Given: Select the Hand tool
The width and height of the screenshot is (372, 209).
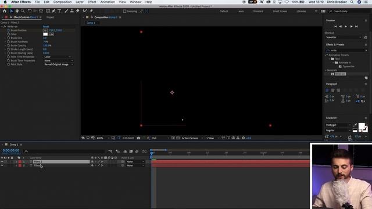Looking at the screenshot, I should [x=17, y=11].
